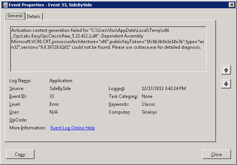Click the User value 'N/A'
Viewport: 237px width, 165px height.
point(53,112)
